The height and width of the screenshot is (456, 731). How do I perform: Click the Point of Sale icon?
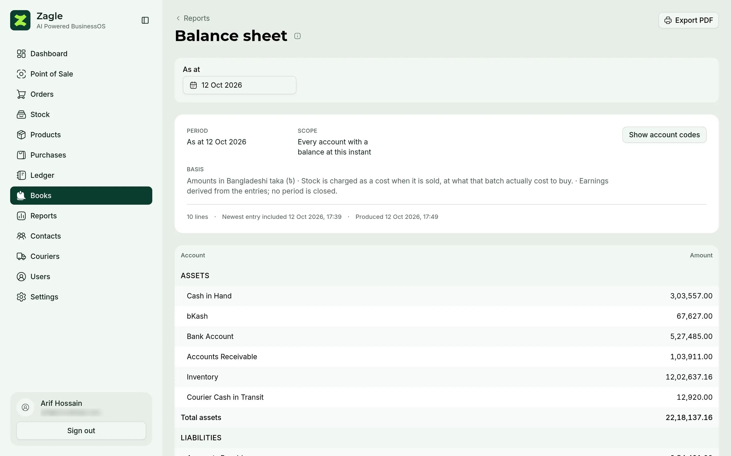21,74
